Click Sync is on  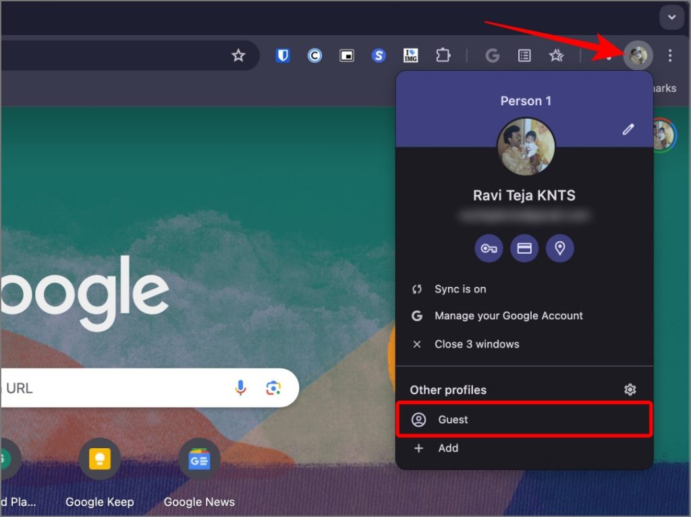tap(524, 289)
